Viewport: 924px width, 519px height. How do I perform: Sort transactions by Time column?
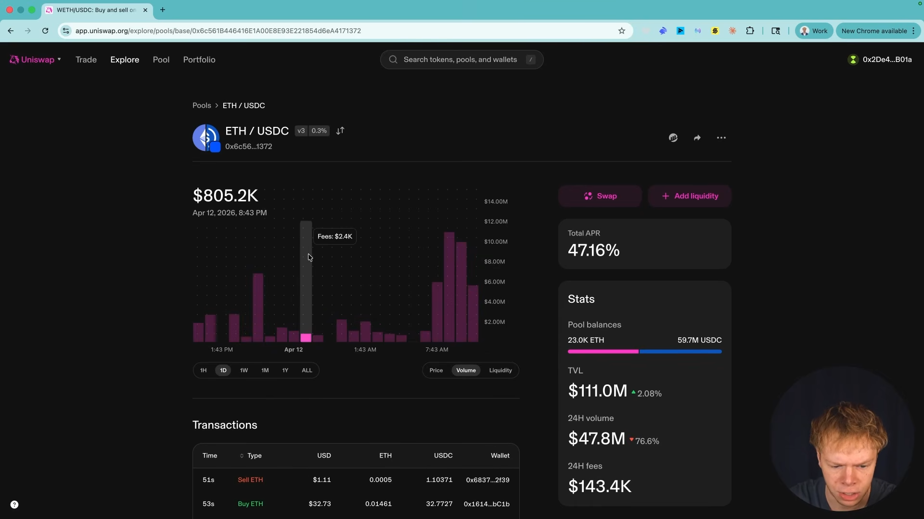(x=210, y=456)
